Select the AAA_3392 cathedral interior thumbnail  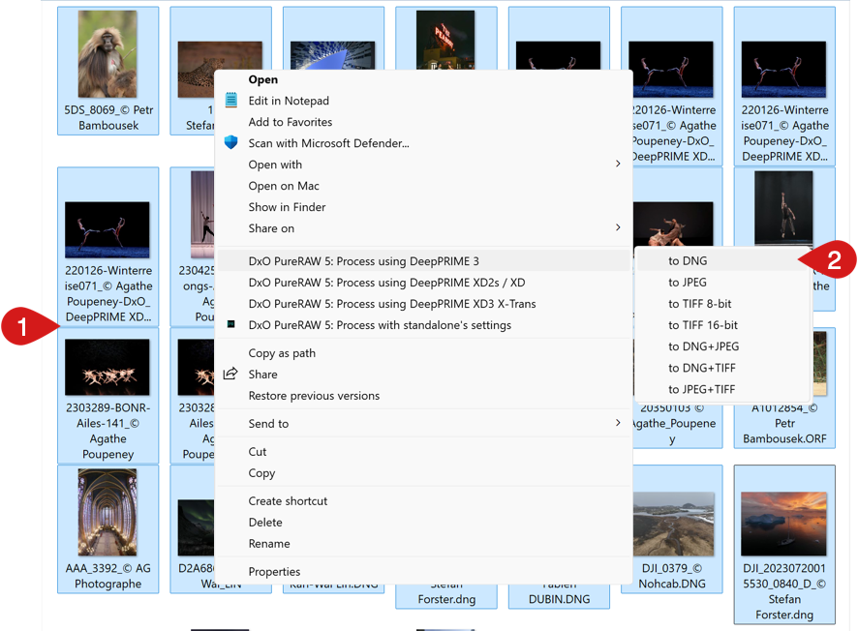[x=107, y=512]
